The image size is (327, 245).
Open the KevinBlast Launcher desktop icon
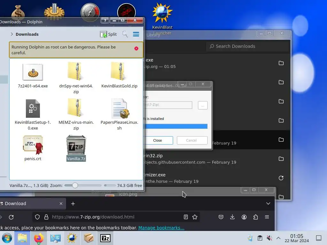(x=162, y=19)
